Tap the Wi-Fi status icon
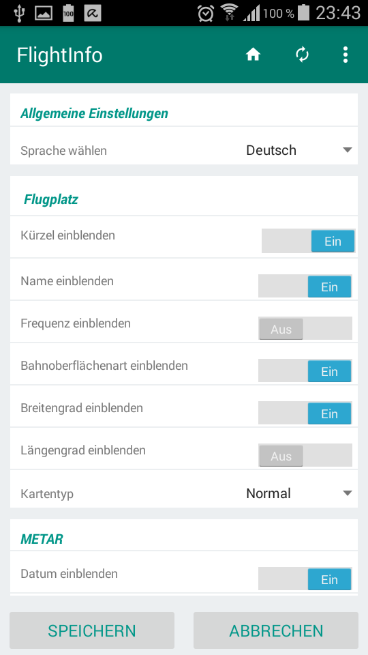This screenshot has width=368, height=655. click(x=229, y=12)
